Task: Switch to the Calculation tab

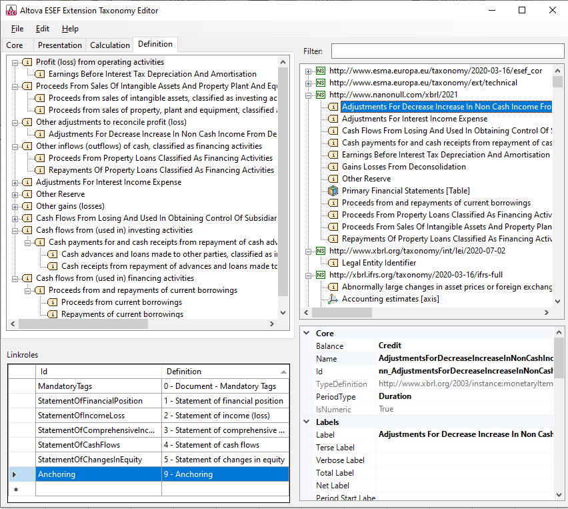Action: pos(110,45)
